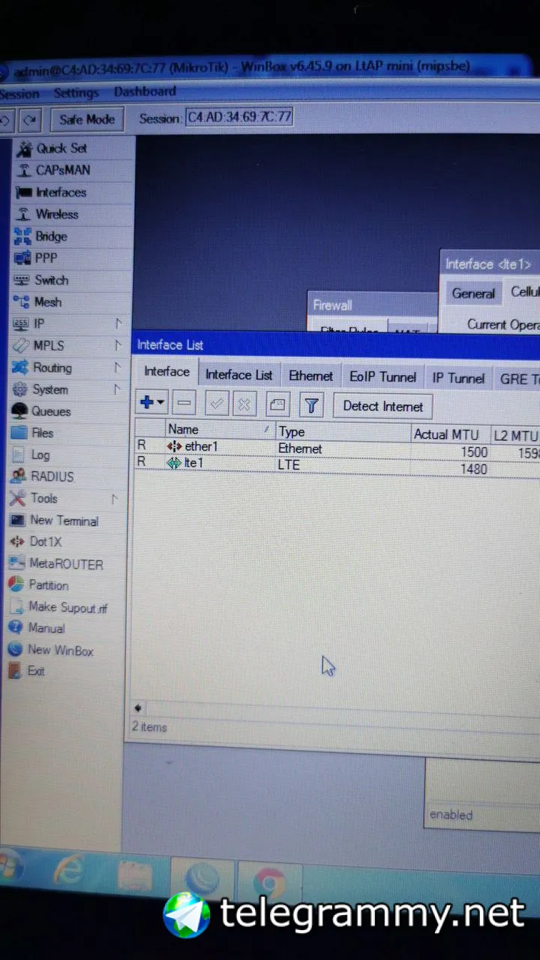Switch to the Ethernet tab
The height and width of the screenshot is (960, 540).
(x=310, y=376)
